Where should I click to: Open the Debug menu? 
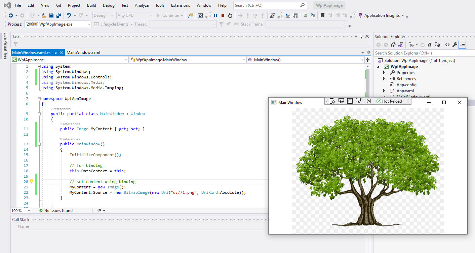pyautogui.click(x=109, y=5)
